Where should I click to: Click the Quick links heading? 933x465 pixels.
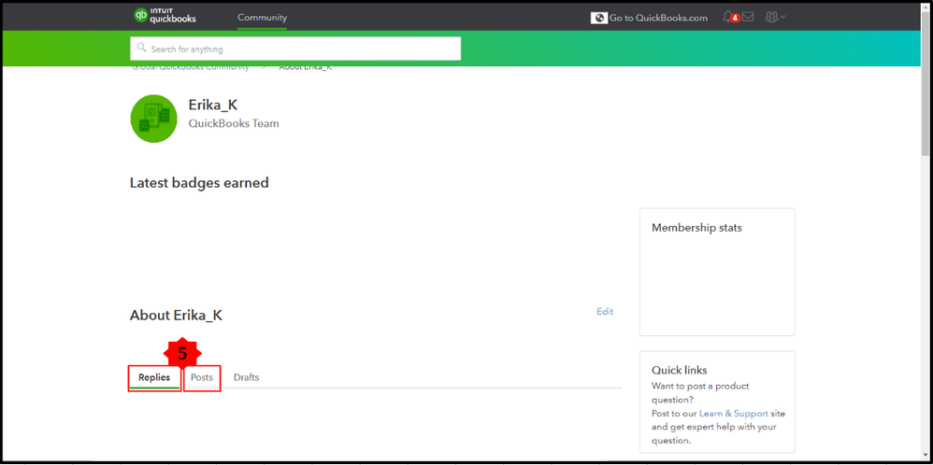pyautogui.click(x=680, y=371)
